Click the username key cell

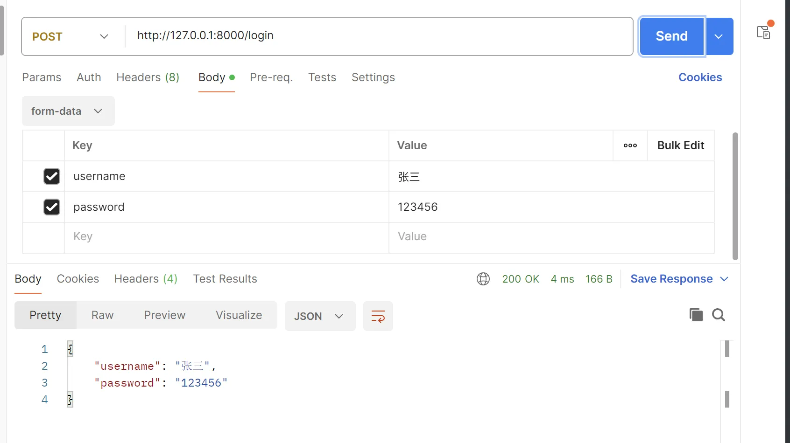pyautogui.click(x=226, y=176)
